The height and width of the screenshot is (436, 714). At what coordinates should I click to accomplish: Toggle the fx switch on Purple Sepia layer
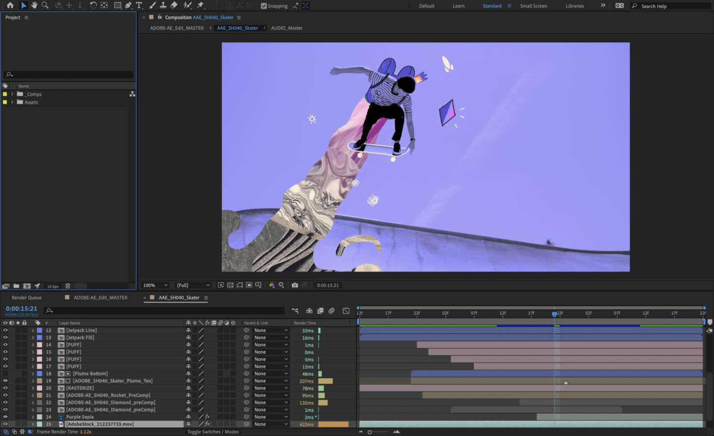pyautogui.click(x=208, y=417)
